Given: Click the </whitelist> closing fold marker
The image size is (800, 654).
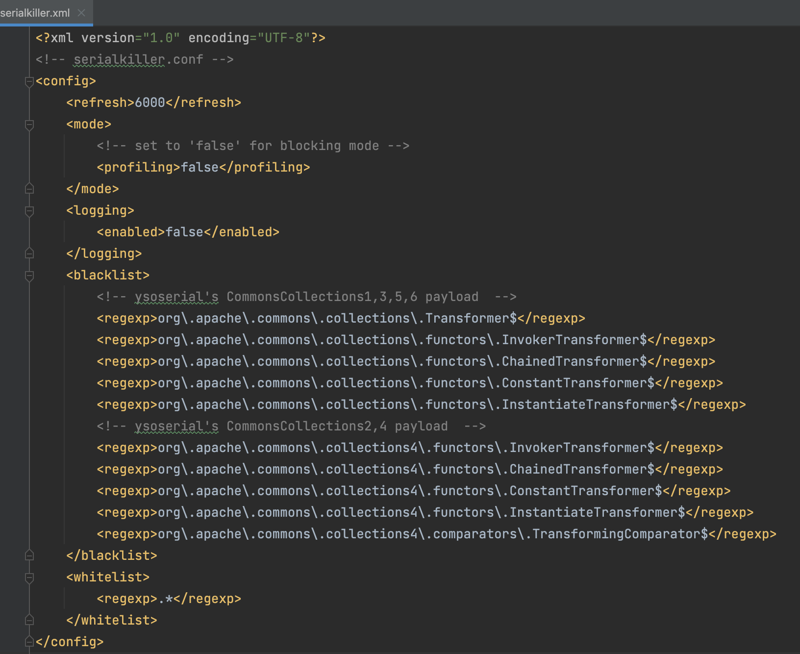Looking at the screenshot, I should click(x=29, y=620).
